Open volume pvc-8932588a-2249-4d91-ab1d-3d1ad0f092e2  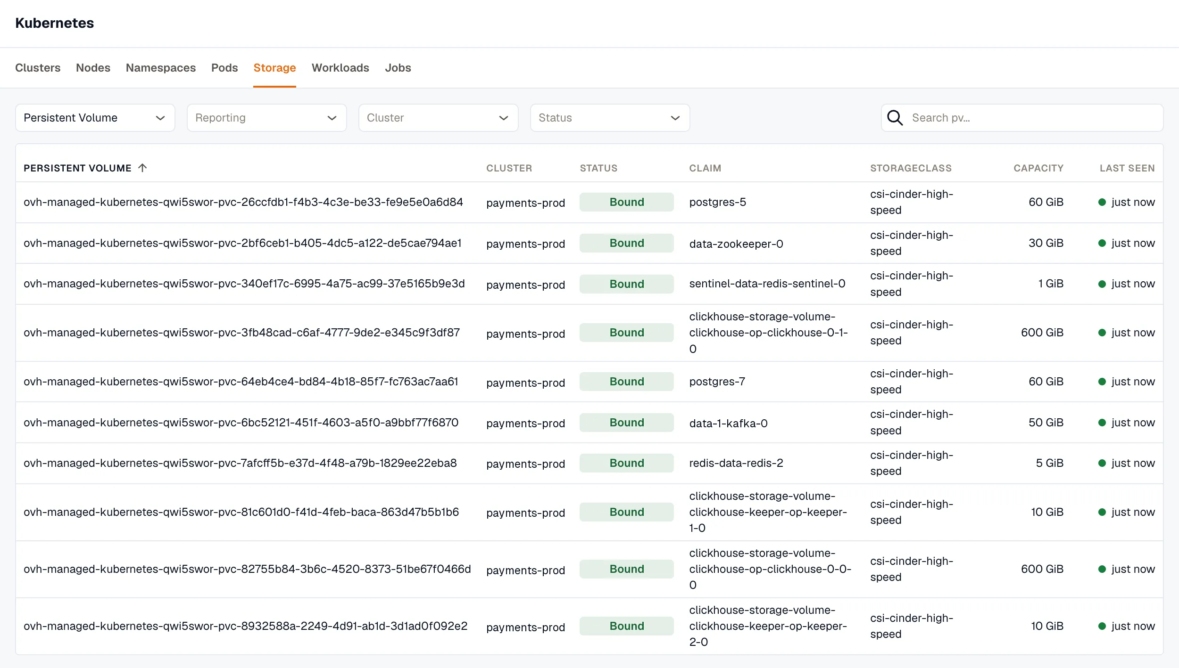coord(245,626)
